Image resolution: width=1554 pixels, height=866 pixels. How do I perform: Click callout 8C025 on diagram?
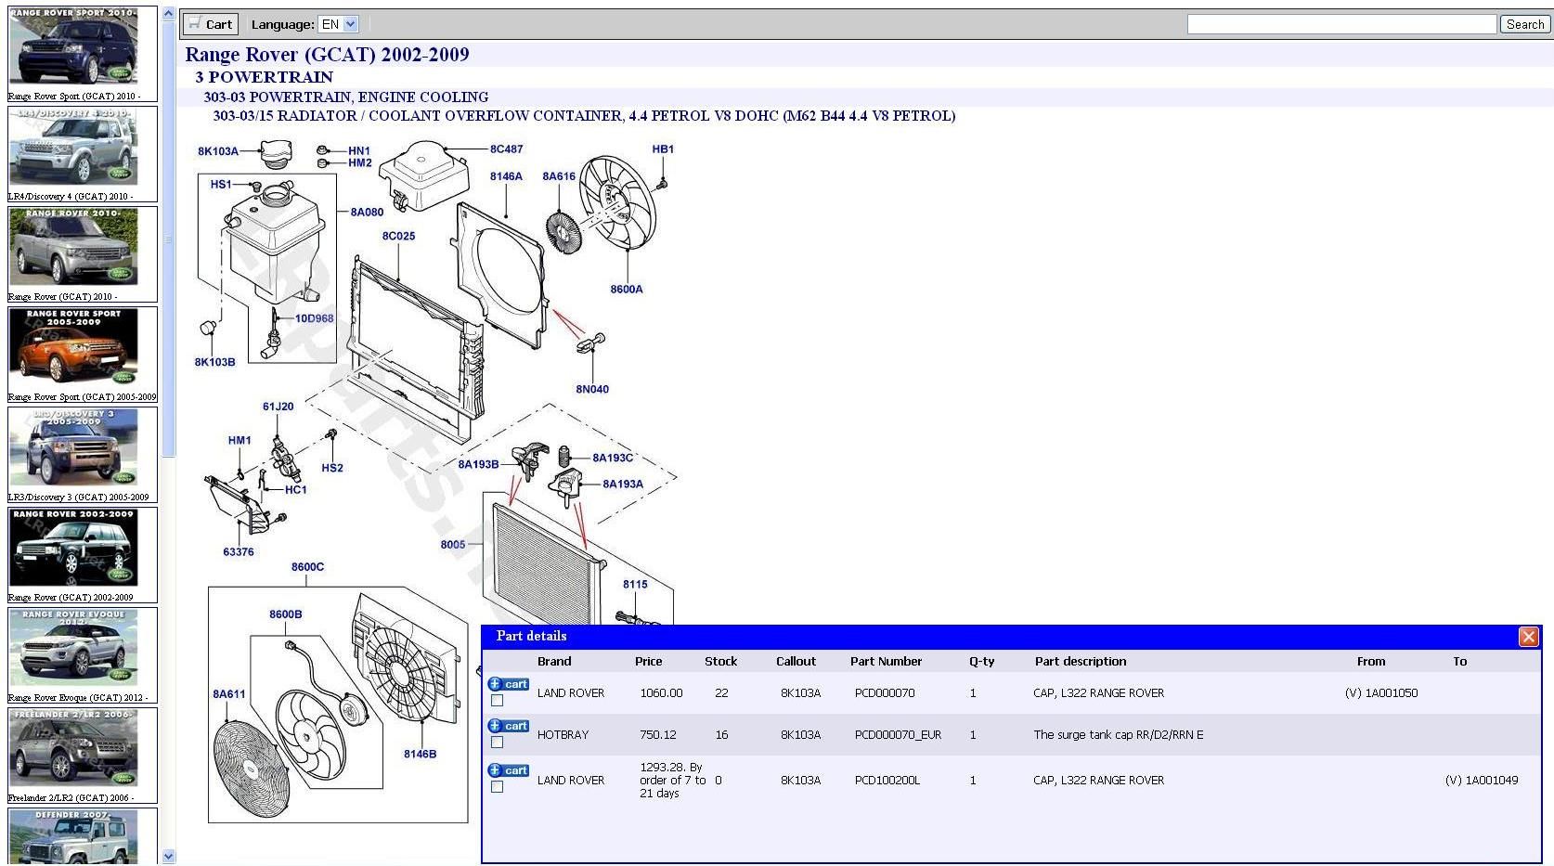[x=398, y=236]
